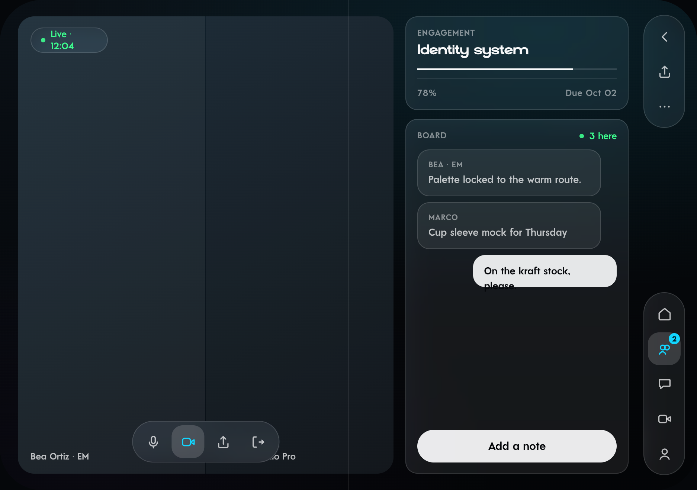Open the more options ellipsis menu
This screenshot has height=490, width=697.
664,106
